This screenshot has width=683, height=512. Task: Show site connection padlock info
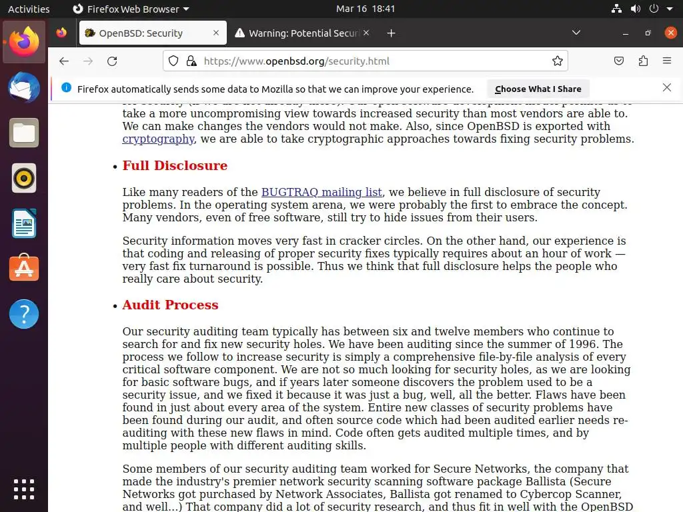(x=191, y=61)
